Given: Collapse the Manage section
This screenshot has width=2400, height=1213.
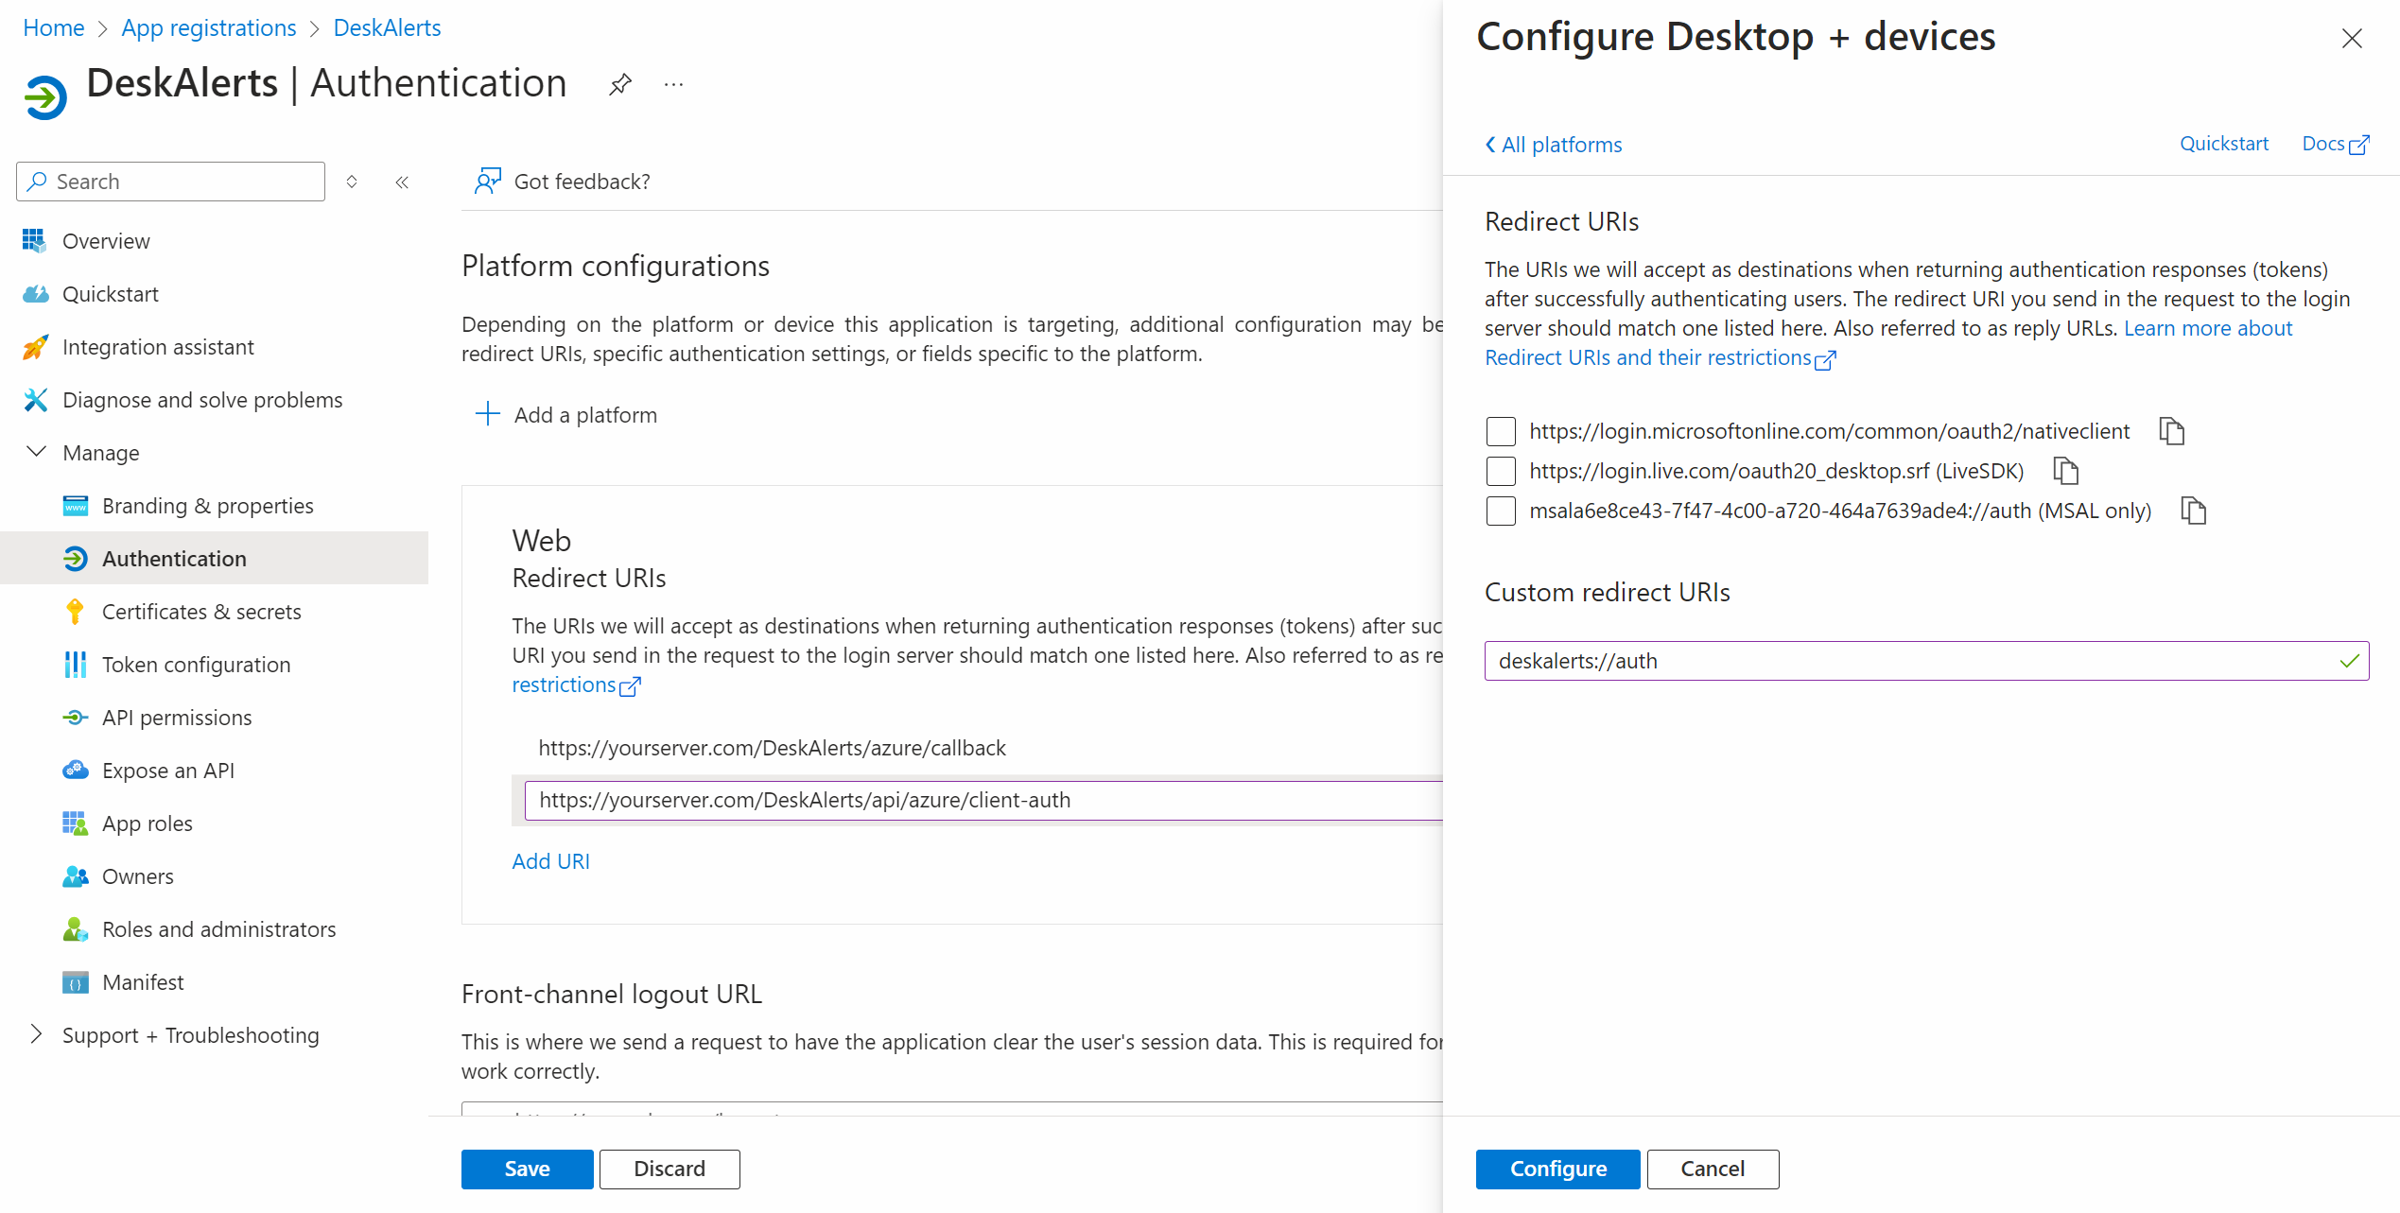Looking at the screenshot, I should pos(36,452).
